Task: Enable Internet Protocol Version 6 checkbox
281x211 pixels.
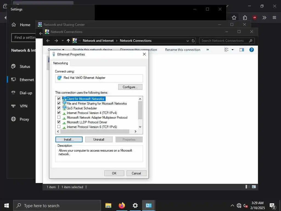Action: (59, 126)
